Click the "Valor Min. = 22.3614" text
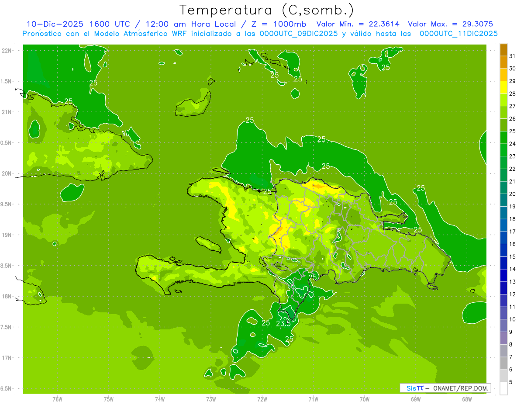Screen dimensions: 524x405 pos(358,24)
